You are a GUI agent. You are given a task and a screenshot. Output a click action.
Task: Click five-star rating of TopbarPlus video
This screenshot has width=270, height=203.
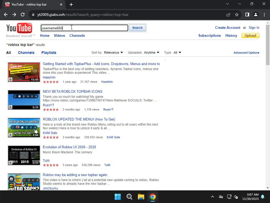51,82
